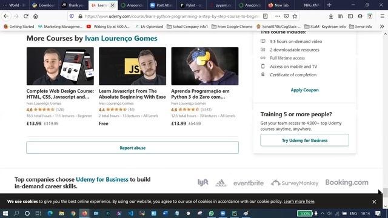The height and width of the screenshot is (218, 388).
Task: Open Sohail Company info1 bookmark folder
Action: 187,27
